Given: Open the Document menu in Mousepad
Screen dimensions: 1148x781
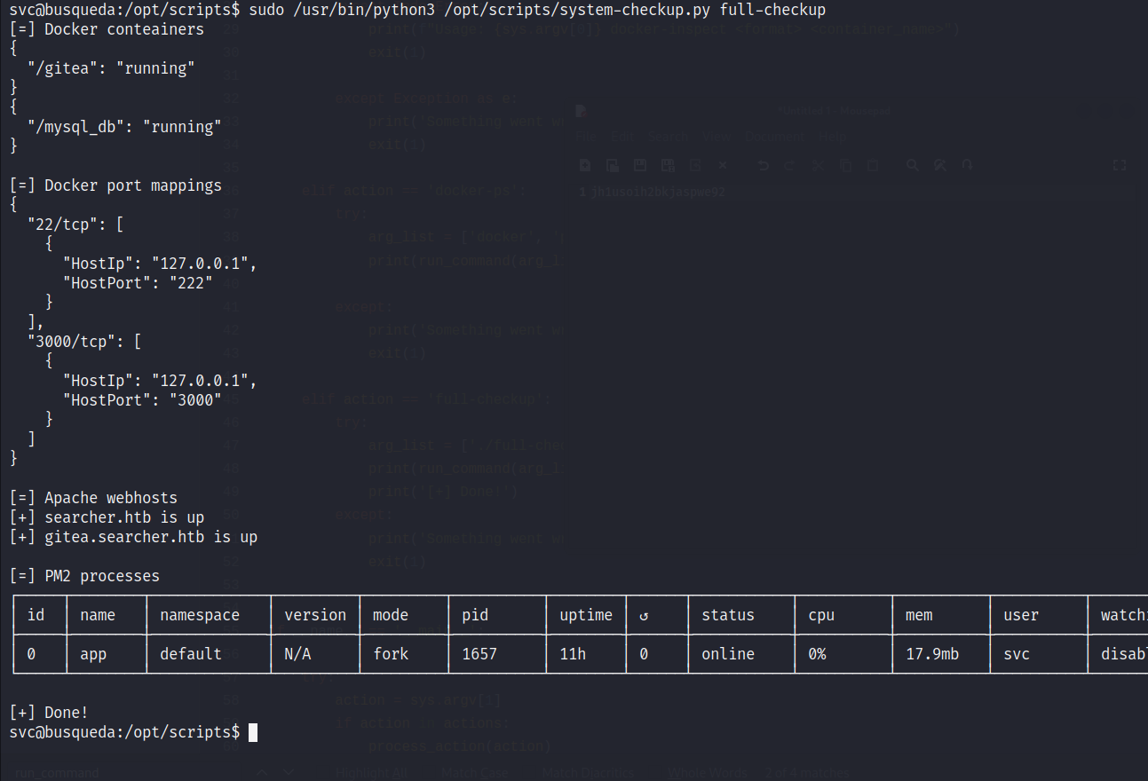Looking at the screenshot, I should click(x=774, y=137).
